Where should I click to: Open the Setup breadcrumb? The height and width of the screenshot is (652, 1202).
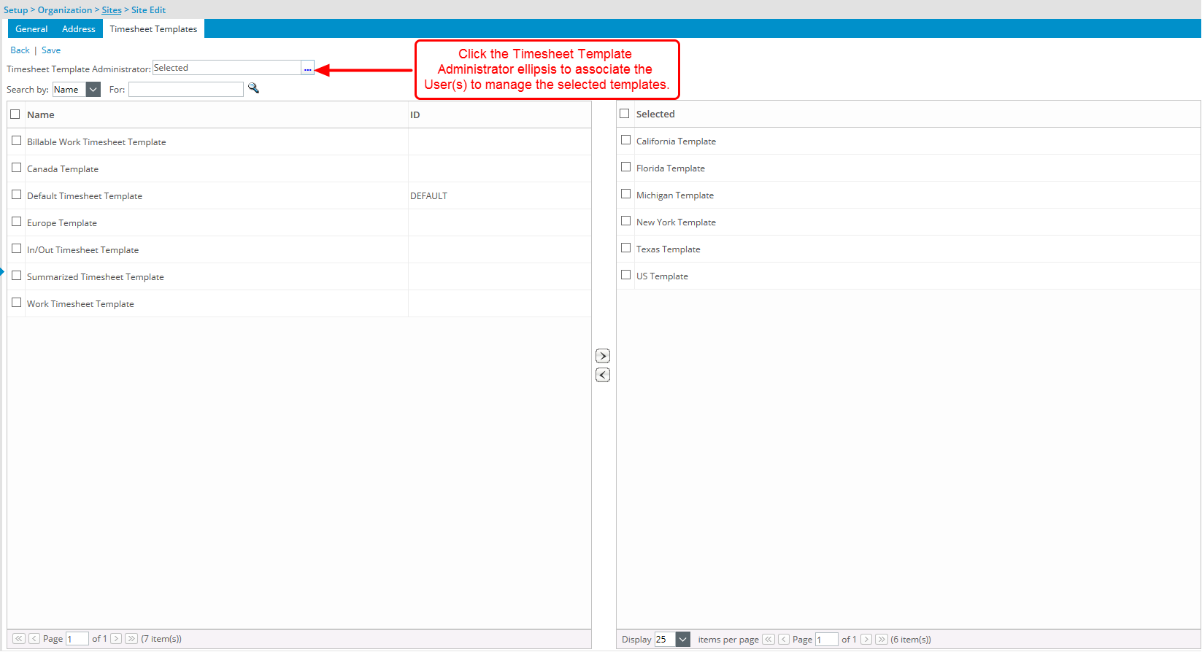pos(15,10)
